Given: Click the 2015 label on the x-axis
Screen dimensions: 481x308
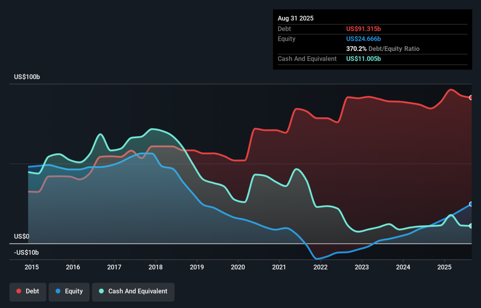Looking at the screenshot, I should 32,267.
